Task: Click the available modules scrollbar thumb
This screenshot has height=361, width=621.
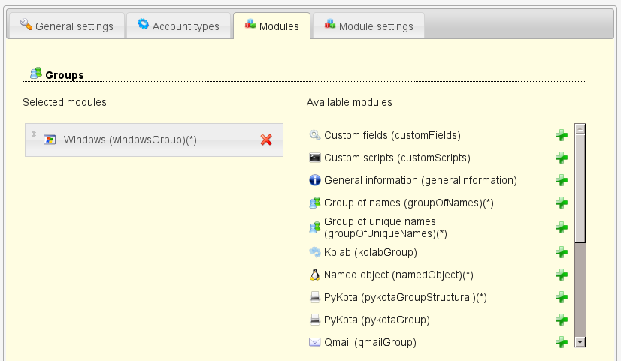Action: point(580,188)
